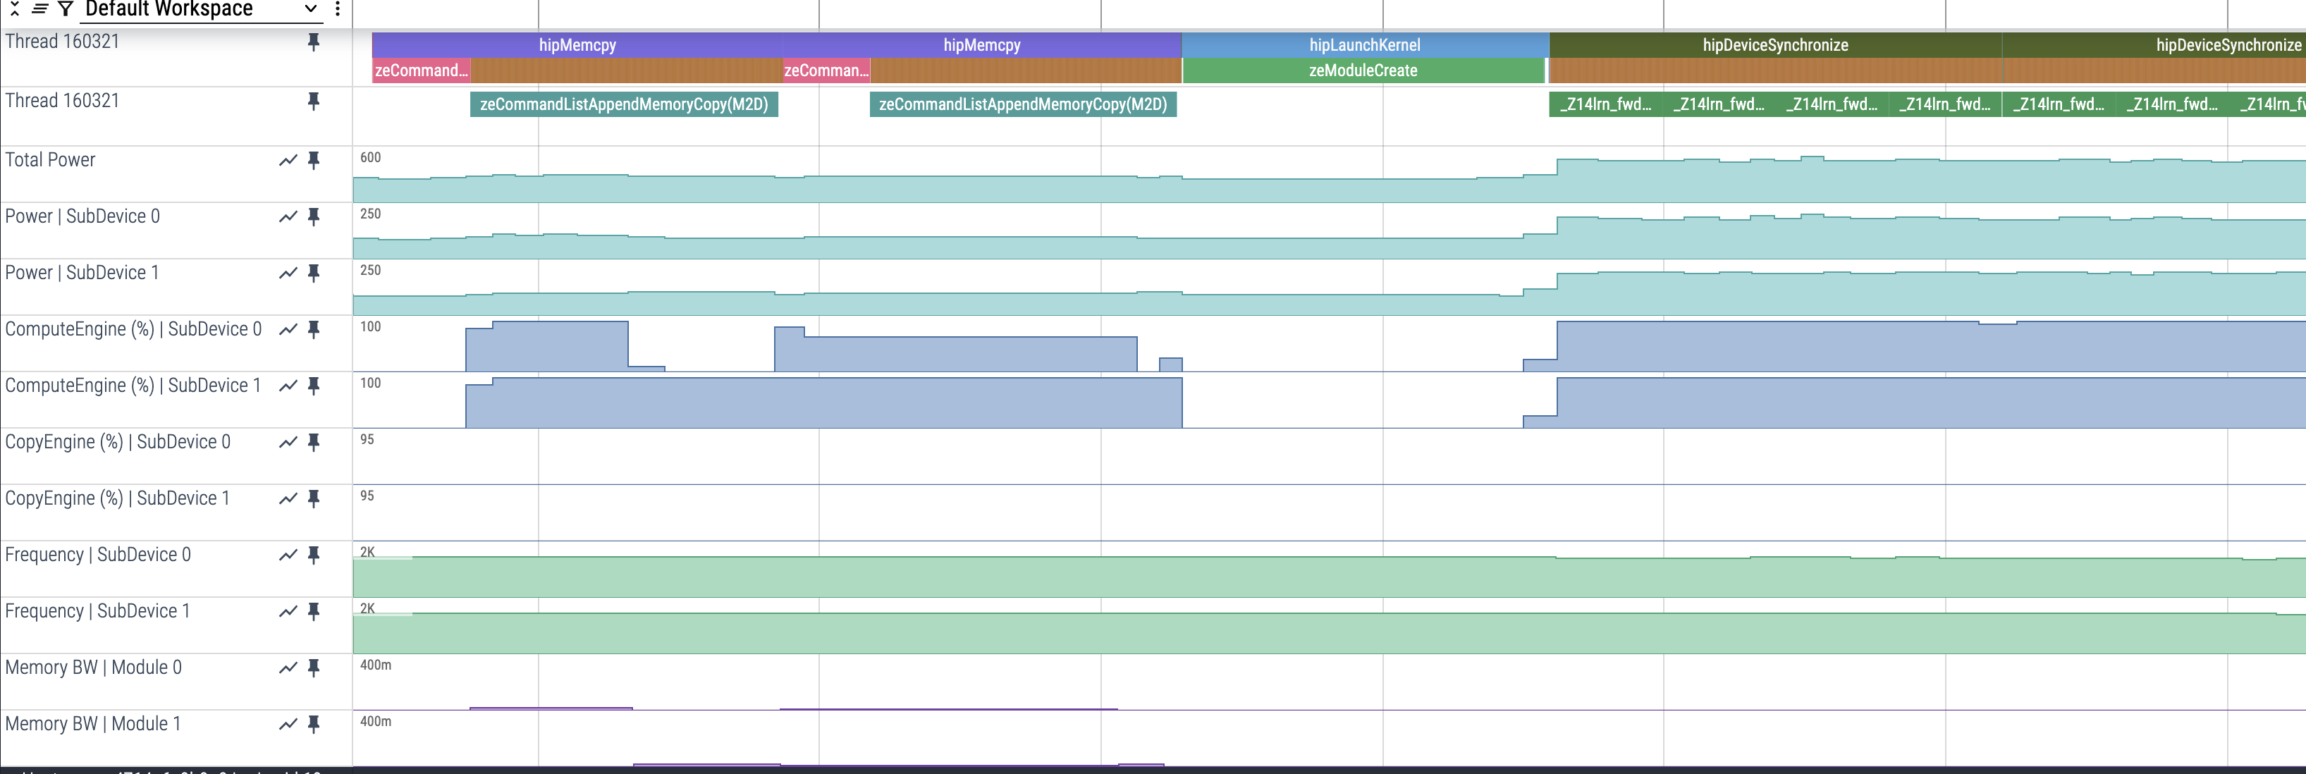Pin the Total Power track
The width and height of the screenshot is (2306, 774).
click(x=313, y=160)
